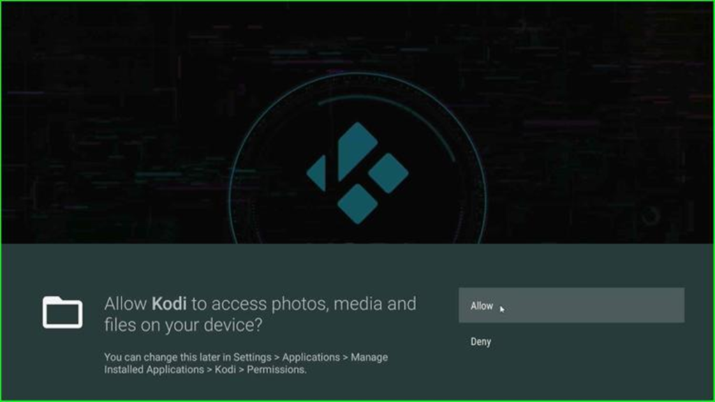This screenshot has height=402, width=715.
Task: Click the left triangle of Kodi logo
Action: [x=317, y=173]
